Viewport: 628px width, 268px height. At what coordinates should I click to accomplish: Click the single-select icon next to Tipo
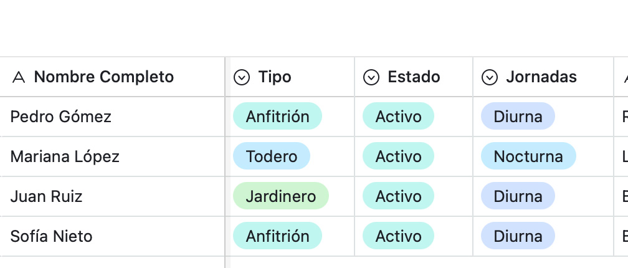[242, 77]
